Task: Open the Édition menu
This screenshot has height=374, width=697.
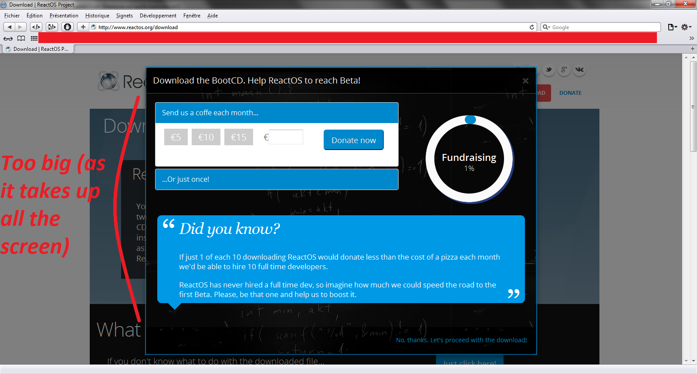Action: coord(34,16)
